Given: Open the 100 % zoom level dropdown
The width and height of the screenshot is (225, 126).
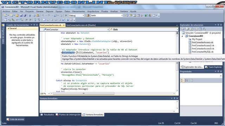Looking at the screenshot, I should click(49, 94).
